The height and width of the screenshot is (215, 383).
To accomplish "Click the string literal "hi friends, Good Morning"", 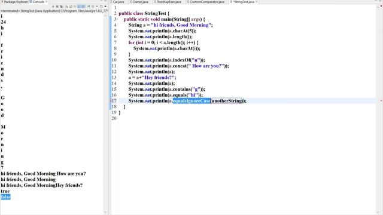I will coord(181,25).
